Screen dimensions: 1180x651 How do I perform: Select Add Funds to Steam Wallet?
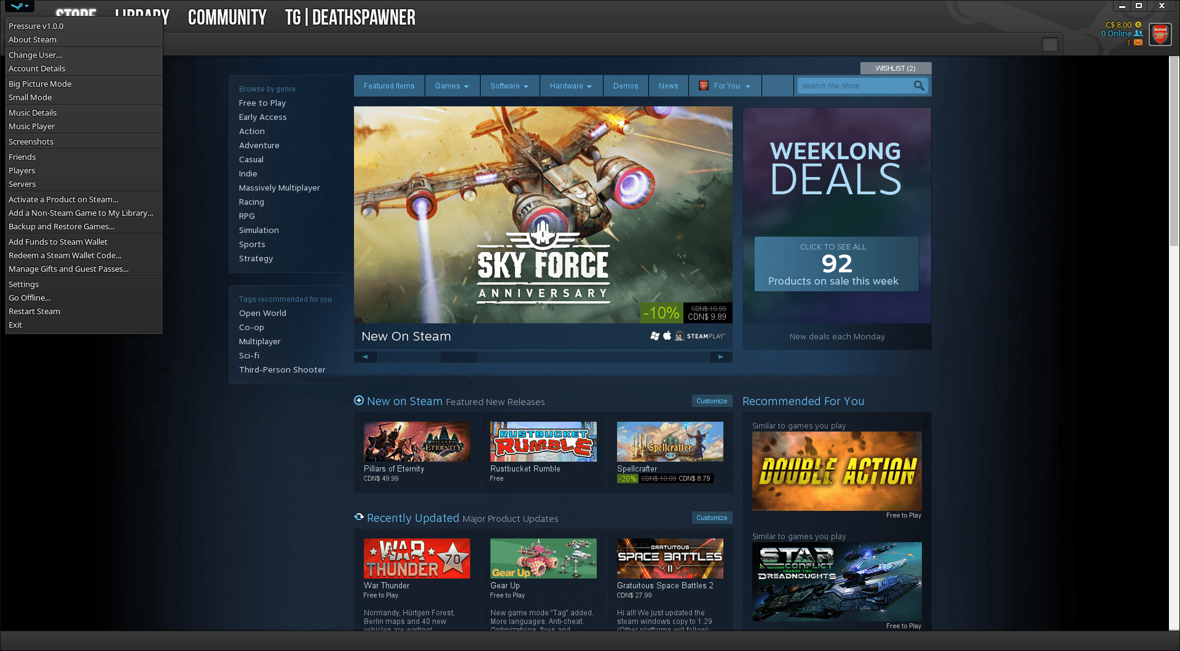coord(84,242)
